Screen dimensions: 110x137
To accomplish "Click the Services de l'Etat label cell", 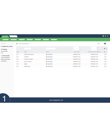I will (x=28, y=62).
